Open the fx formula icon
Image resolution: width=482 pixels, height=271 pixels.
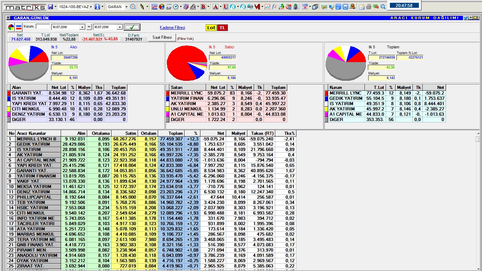pos(274,7)
